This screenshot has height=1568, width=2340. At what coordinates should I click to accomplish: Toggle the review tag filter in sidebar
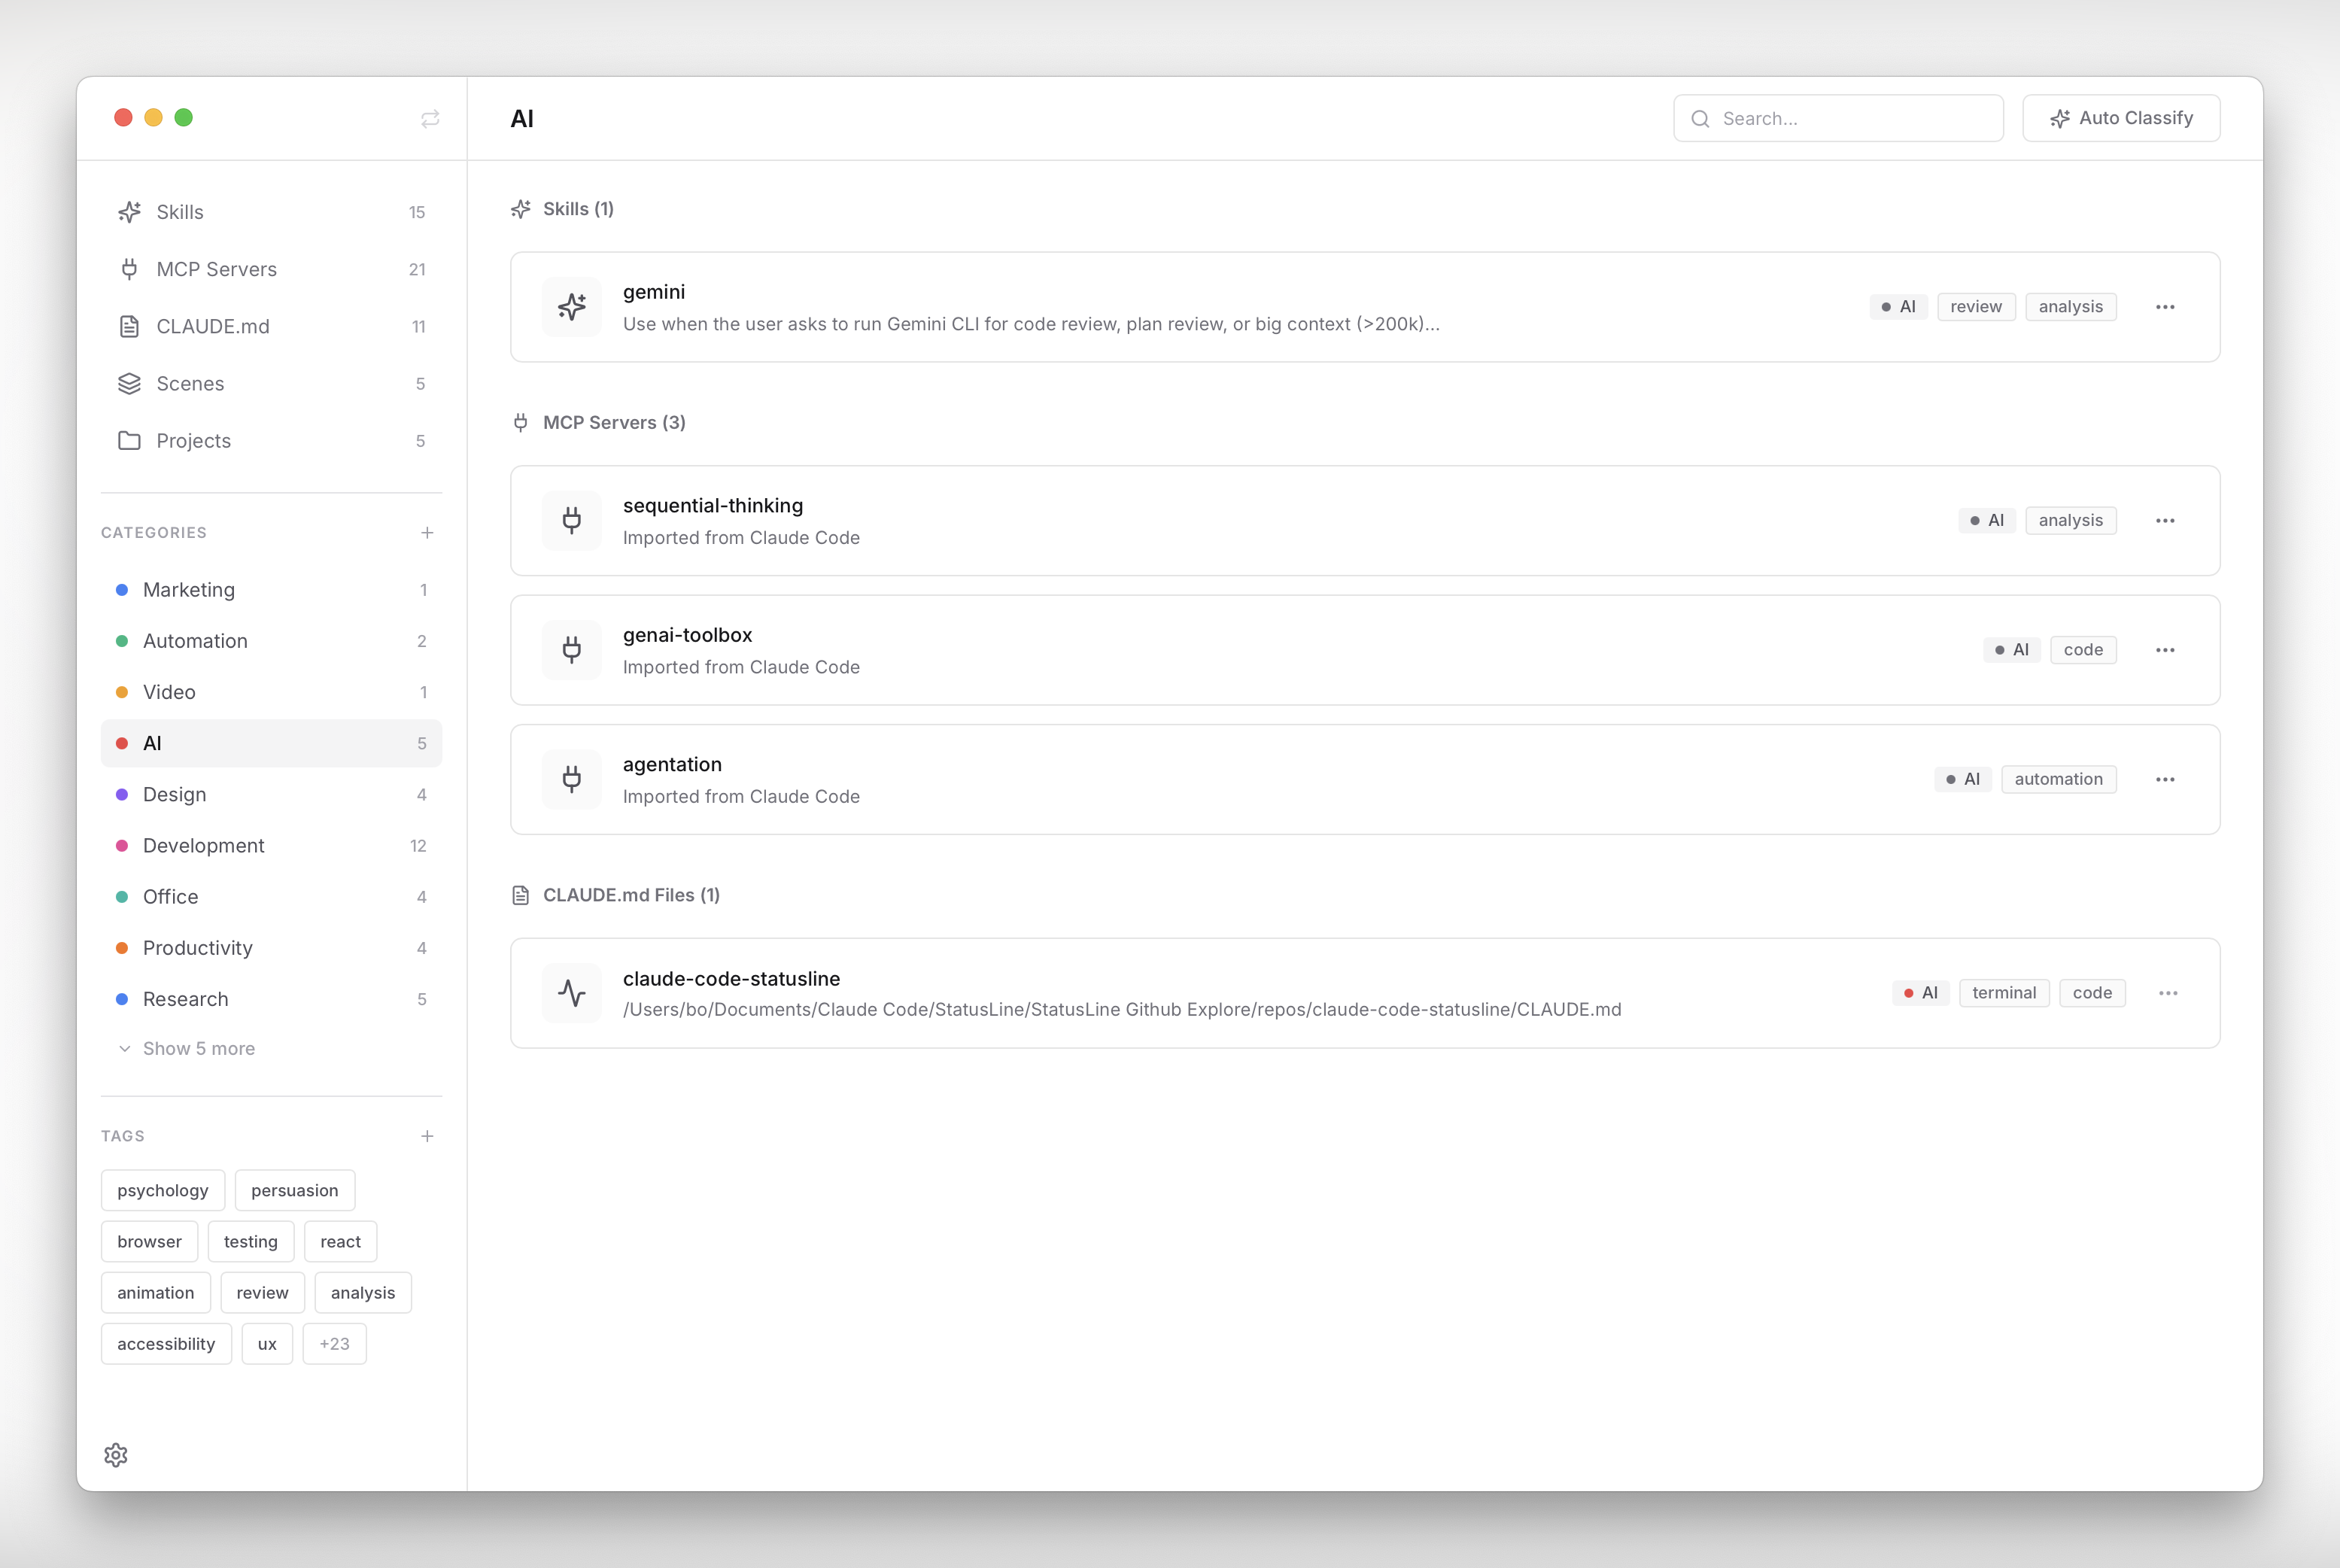pyautogui.click(x=262, y=1293)
